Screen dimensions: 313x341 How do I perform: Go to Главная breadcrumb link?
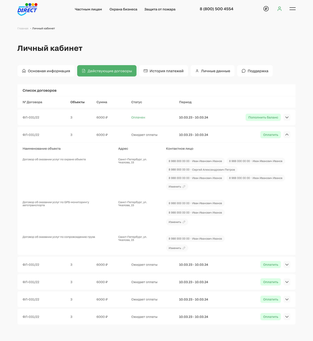pyautogui.click(x=23, y=28)
